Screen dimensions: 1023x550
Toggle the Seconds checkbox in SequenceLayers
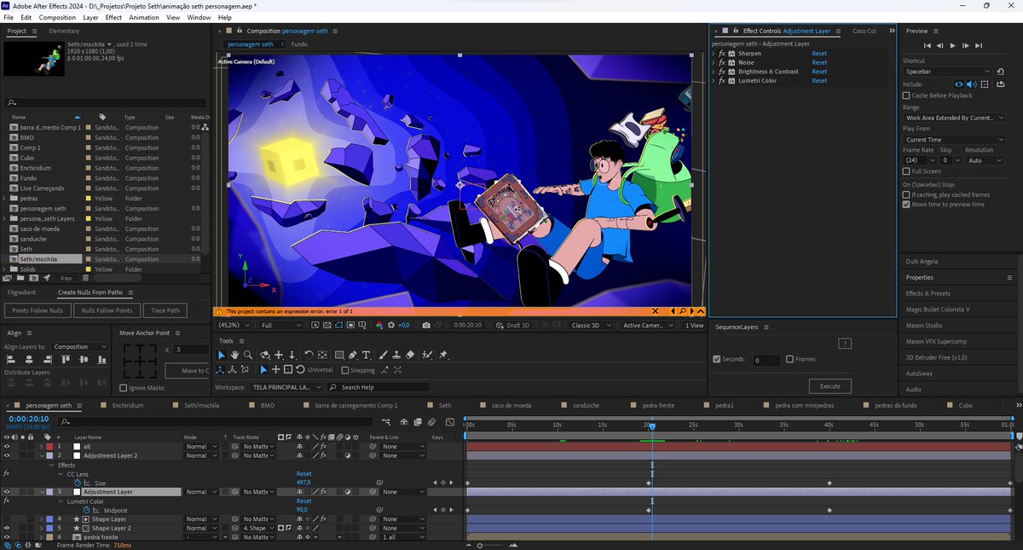717,360
